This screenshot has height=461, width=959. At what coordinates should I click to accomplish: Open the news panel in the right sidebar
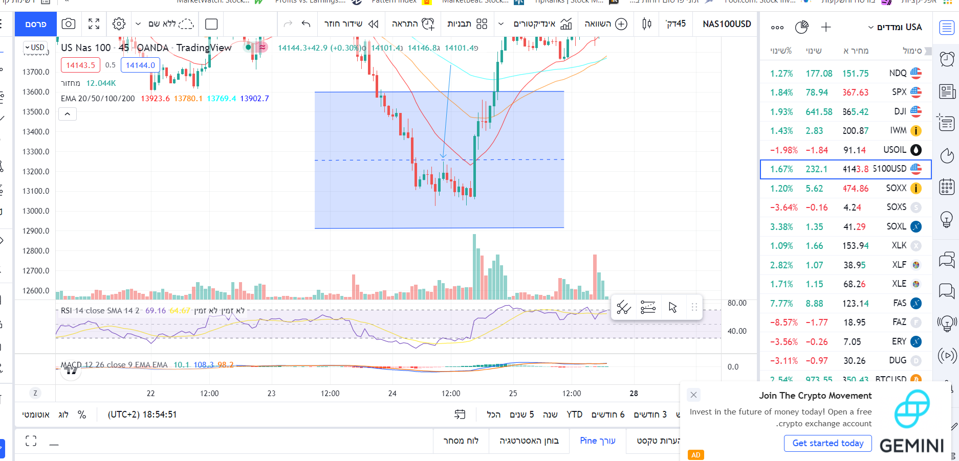click(947, 91)
